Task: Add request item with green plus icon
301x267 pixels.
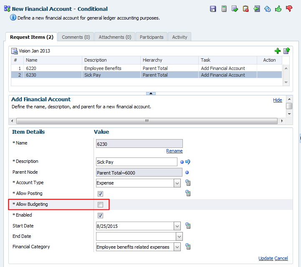Action: point(278,51)
